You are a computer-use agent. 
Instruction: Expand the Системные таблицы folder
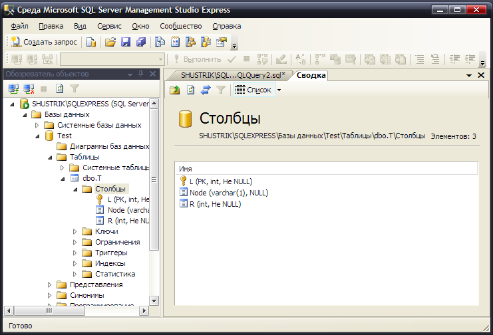click(x=62, y=167)
